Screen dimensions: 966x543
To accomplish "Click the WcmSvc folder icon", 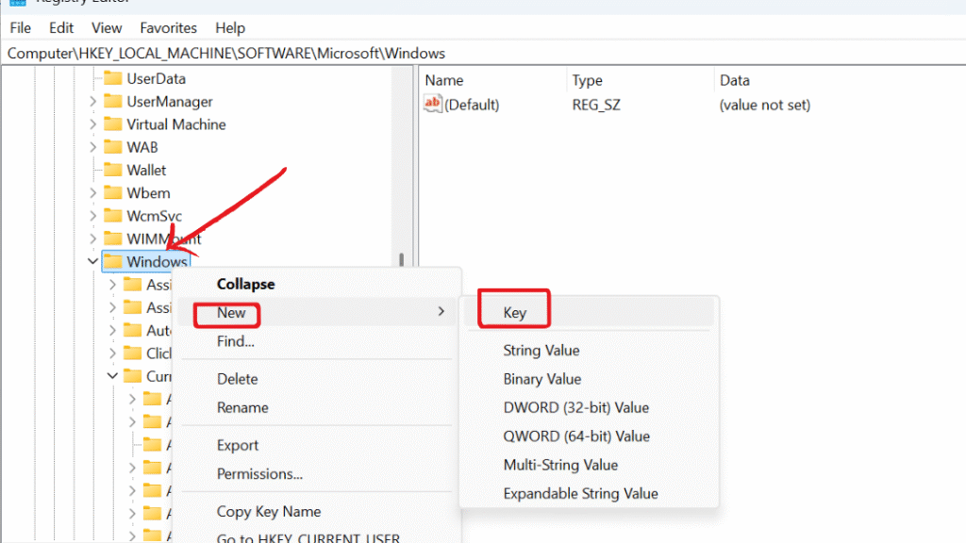I will click(113, 216).
